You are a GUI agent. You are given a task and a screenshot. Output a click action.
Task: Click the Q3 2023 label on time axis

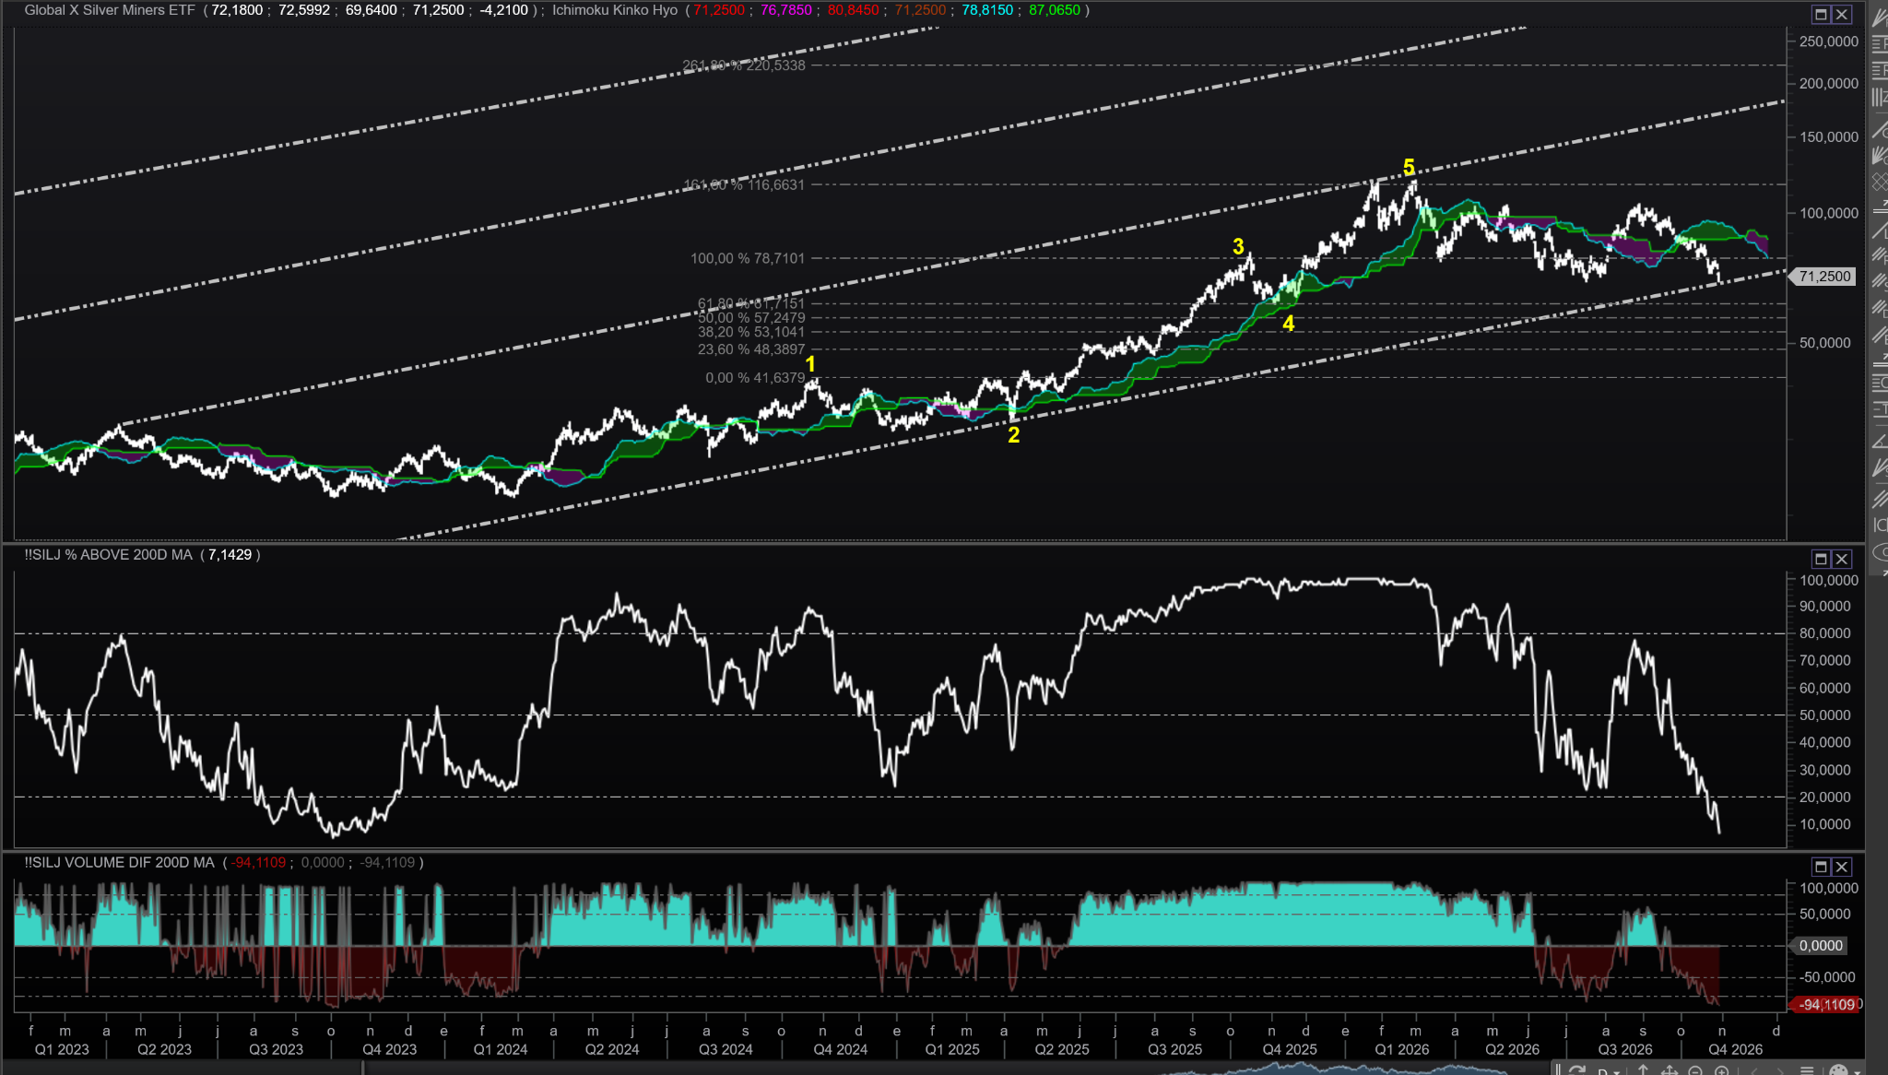point(276,1049)
